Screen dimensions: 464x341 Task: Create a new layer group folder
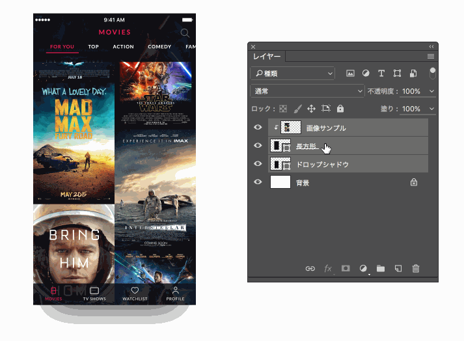tap(381, 269)
